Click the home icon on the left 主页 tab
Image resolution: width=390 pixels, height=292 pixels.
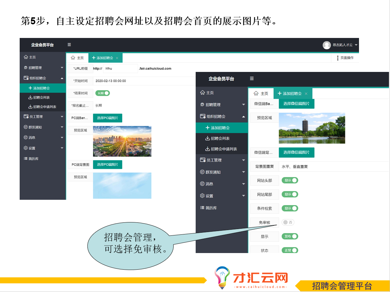[73, 58]
